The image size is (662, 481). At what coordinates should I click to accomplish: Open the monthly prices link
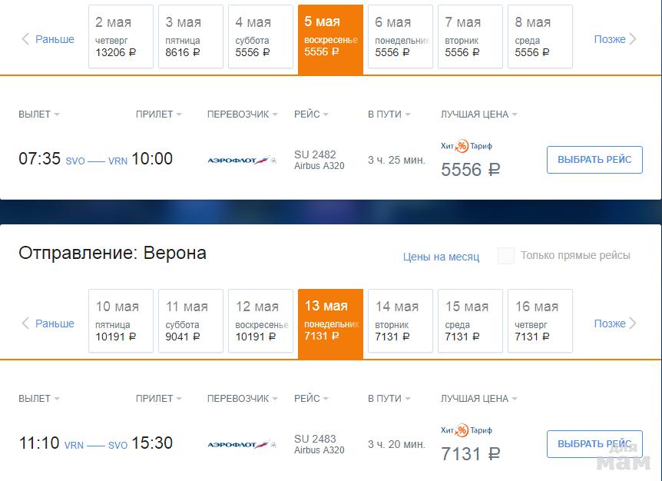click(441, 257)
